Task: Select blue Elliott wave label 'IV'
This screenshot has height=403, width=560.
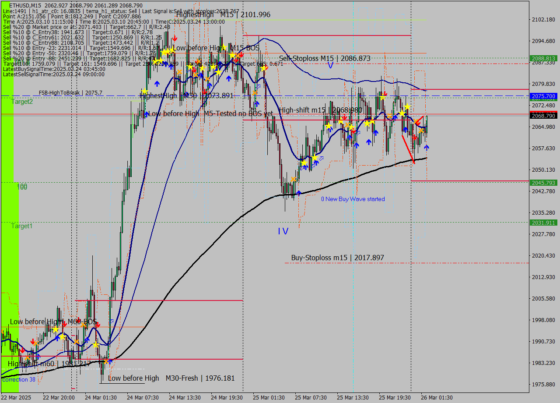Action: pyautogui.click(x=283, y=231)
